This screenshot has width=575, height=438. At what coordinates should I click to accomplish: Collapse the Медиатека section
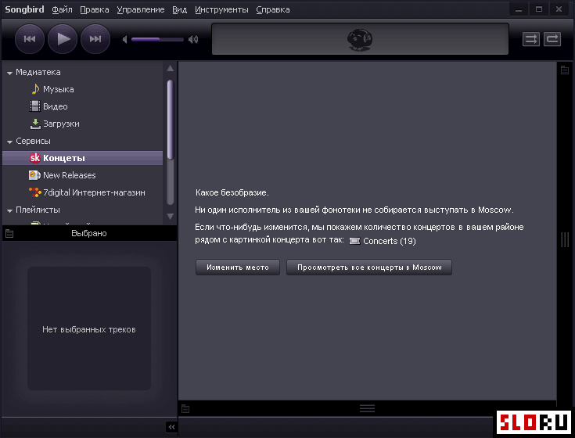9,73
